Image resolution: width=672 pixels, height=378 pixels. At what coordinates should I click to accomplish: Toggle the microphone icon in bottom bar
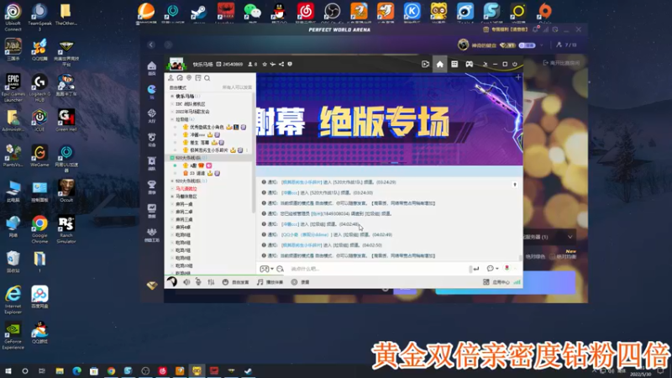click(x=198, y=282)
